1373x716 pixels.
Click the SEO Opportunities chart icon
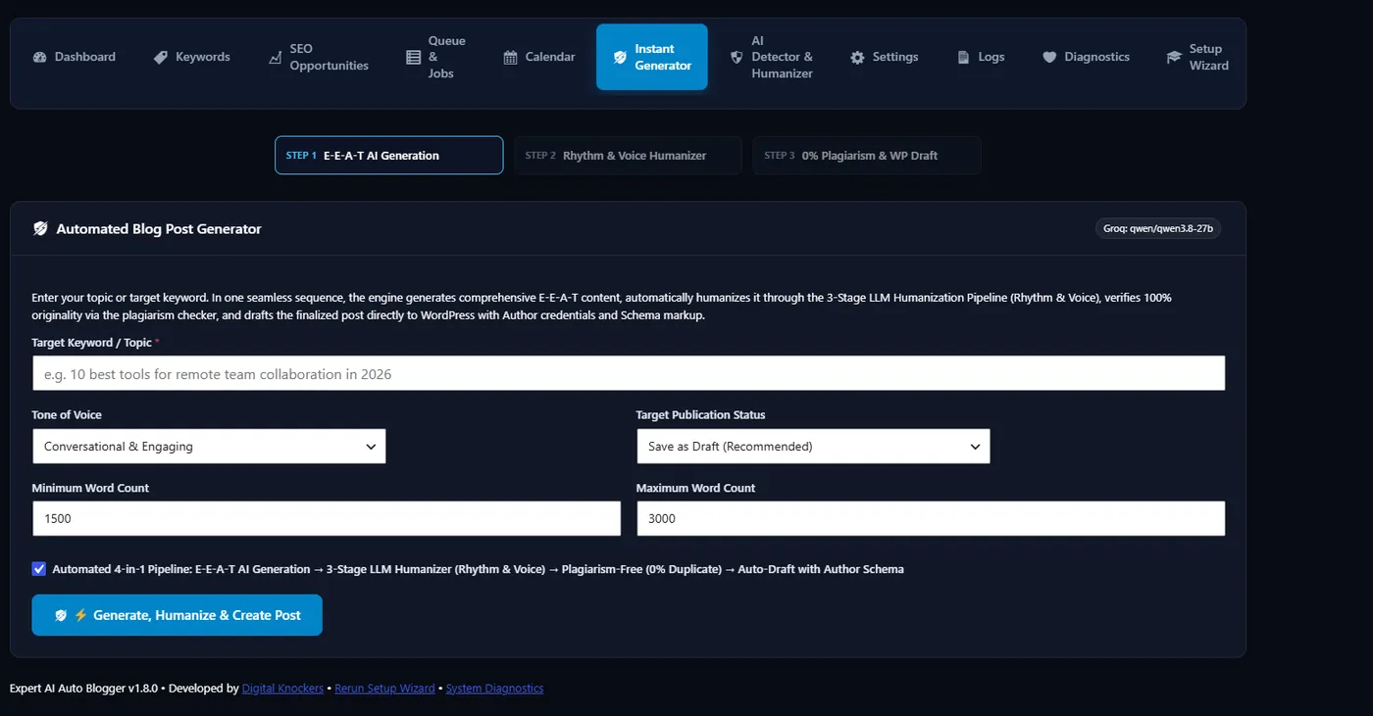pos(276,57)
